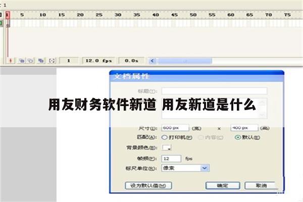Click the description box scroll down arrow
The image size is (303, 202).
(263, 115)
